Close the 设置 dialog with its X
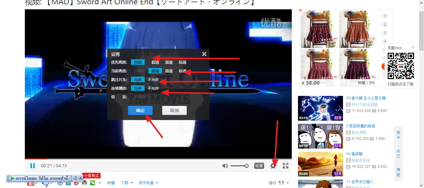The height and width of the screenshot is (188, 424). coord(204,54)
